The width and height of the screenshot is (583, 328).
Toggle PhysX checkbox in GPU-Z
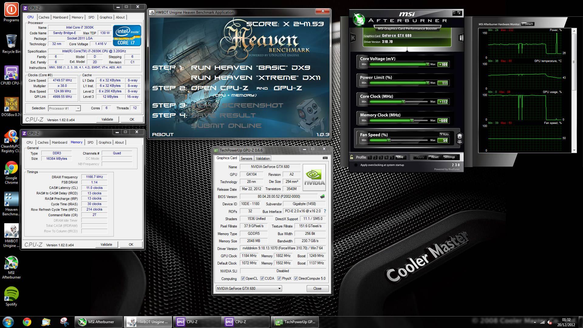coord(279,278)
